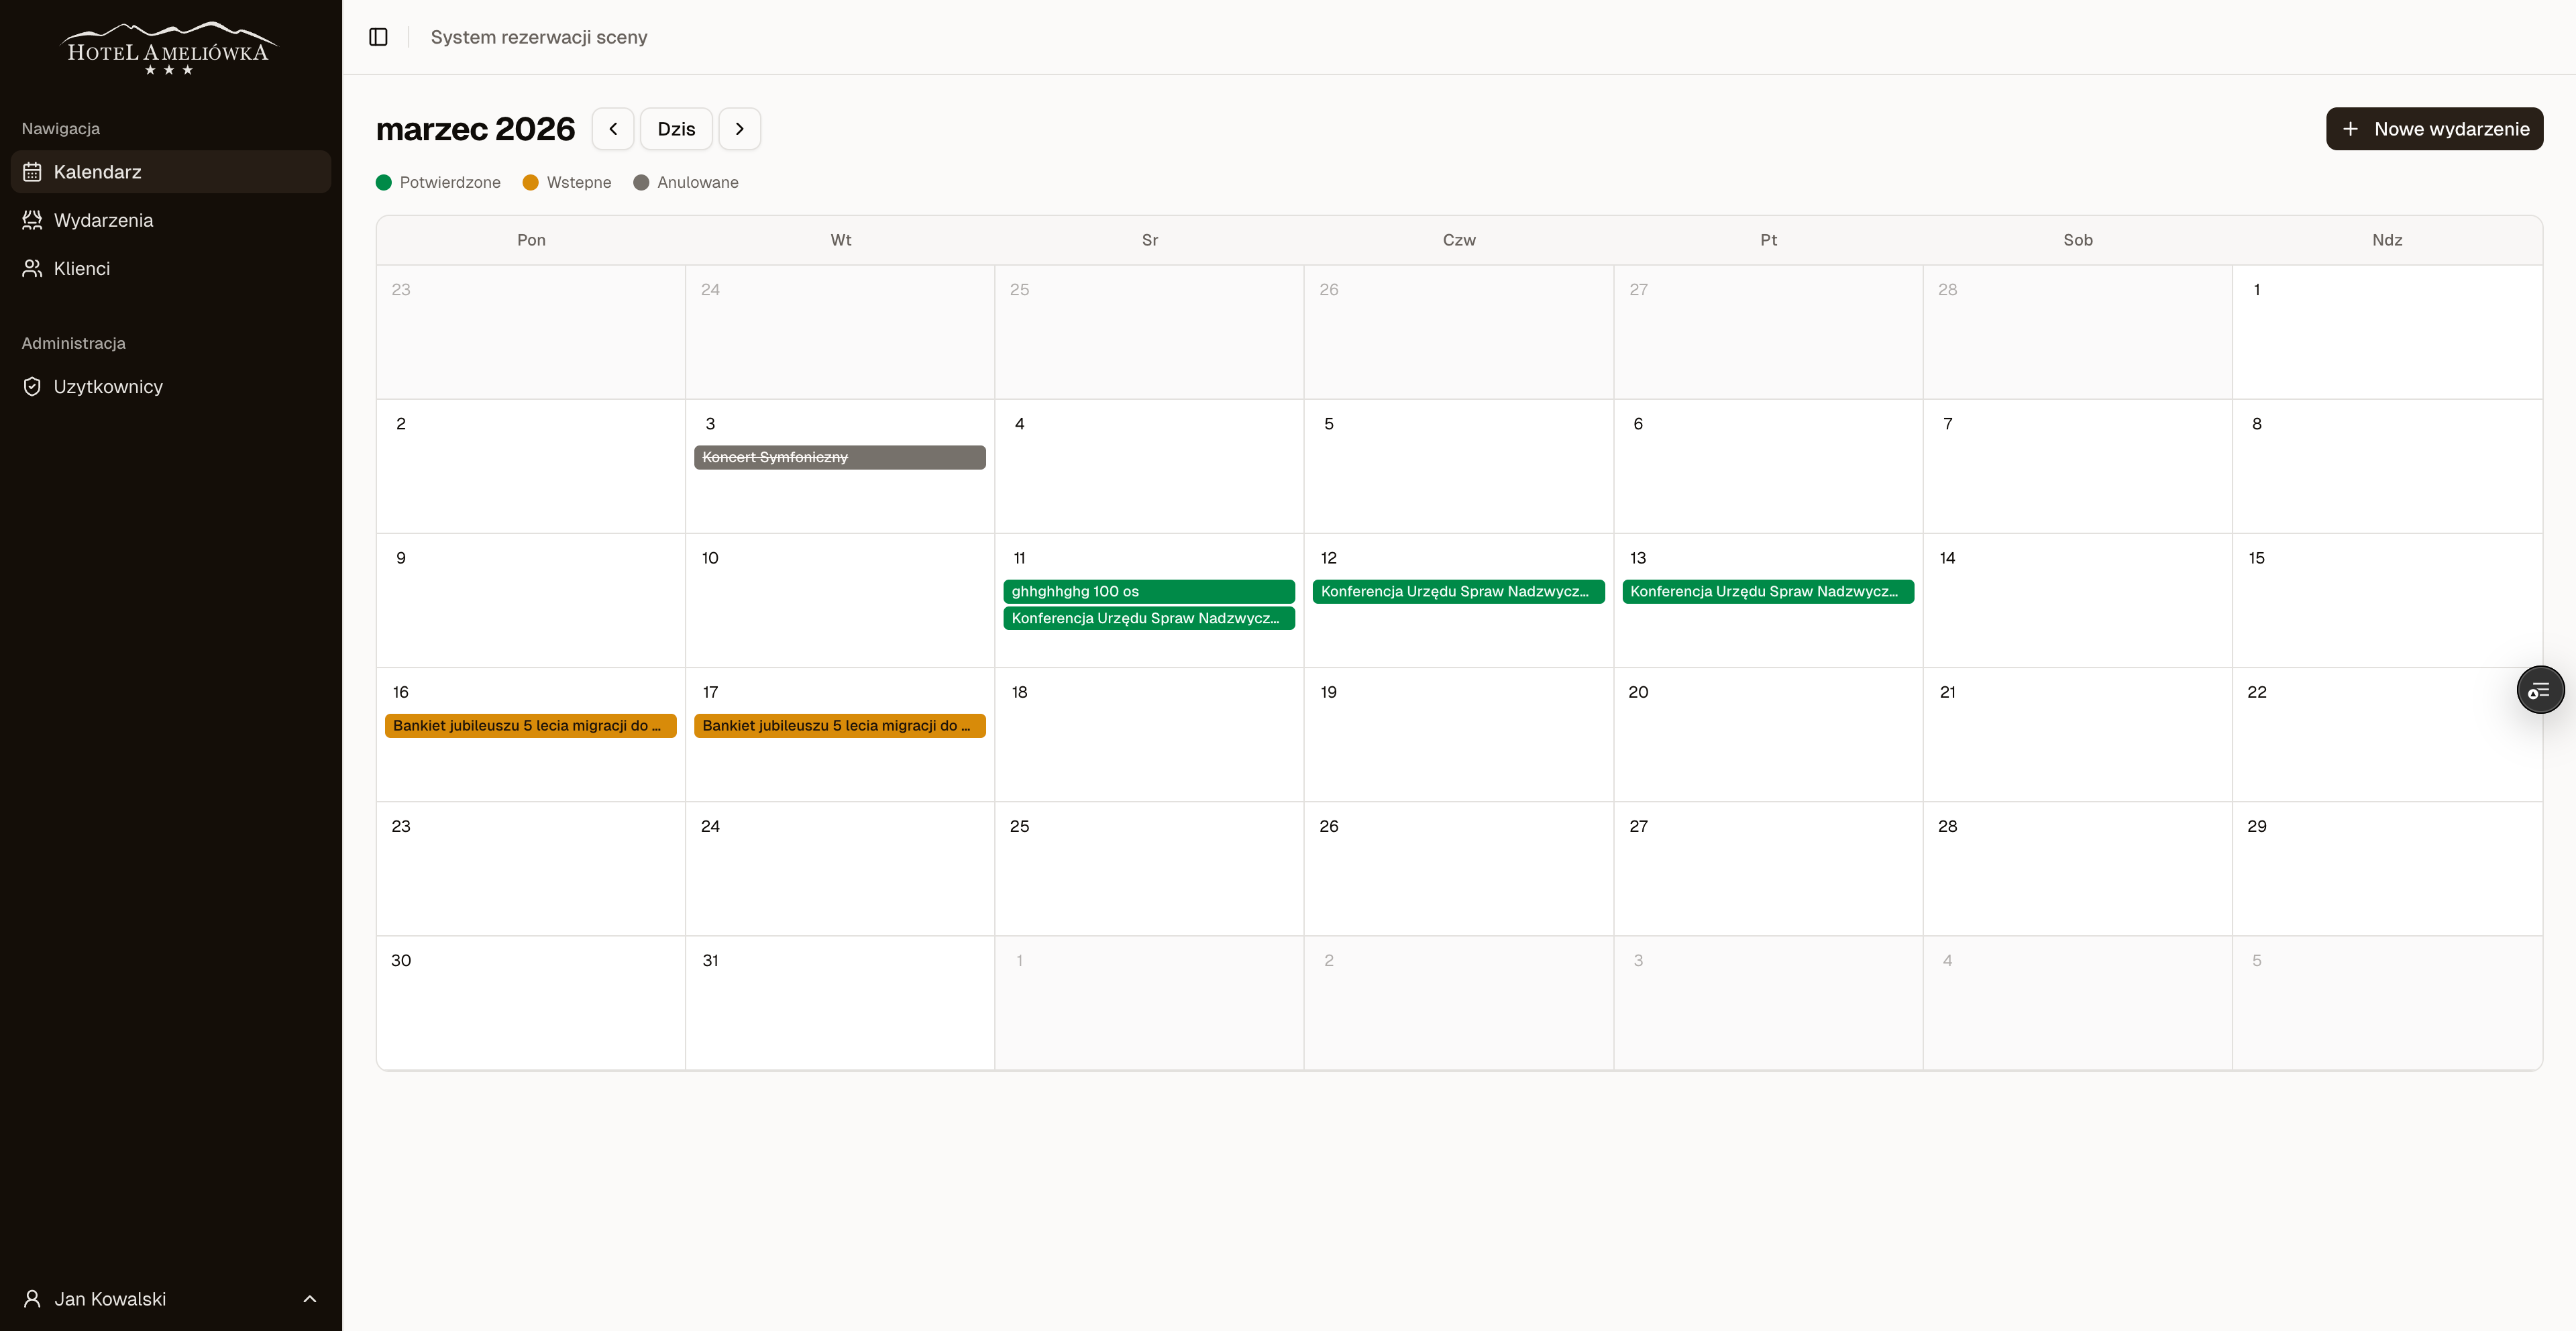Select day 22 cell
2576x1331 pixels.
pyautogui.click(x=2387, y=734)
